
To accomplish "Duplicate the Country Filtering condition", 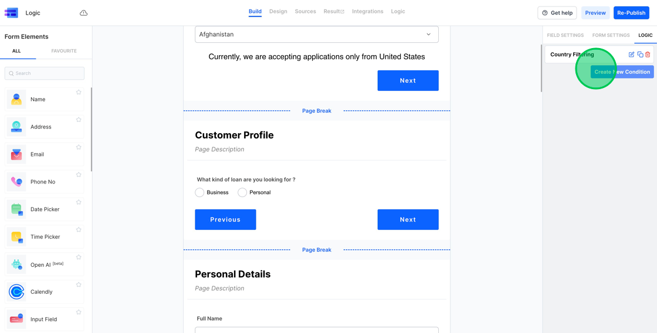I will (640, 55).
